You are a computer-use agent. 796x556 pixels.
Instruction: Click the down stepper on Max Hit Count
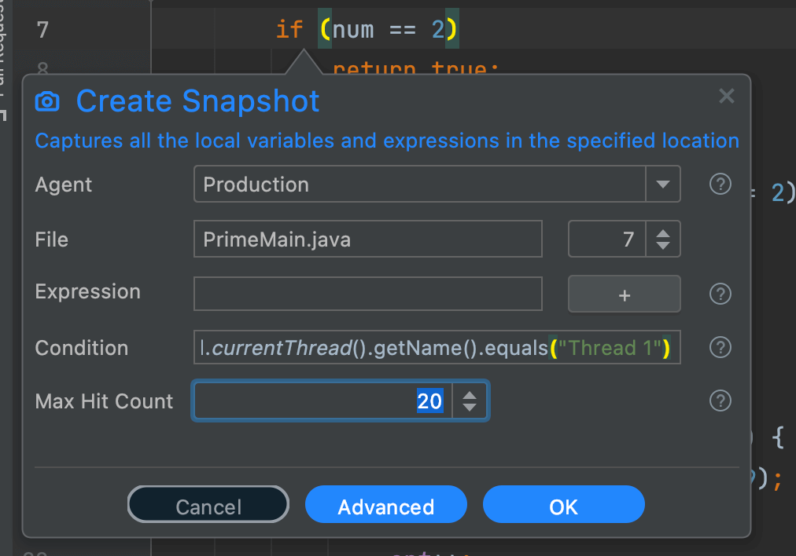click(x=470, y=406)
